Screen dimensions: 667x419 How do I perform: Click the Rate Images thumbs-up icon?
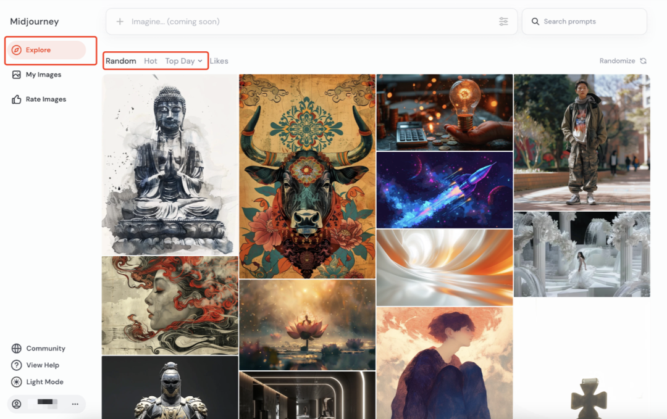click(17, 99)
